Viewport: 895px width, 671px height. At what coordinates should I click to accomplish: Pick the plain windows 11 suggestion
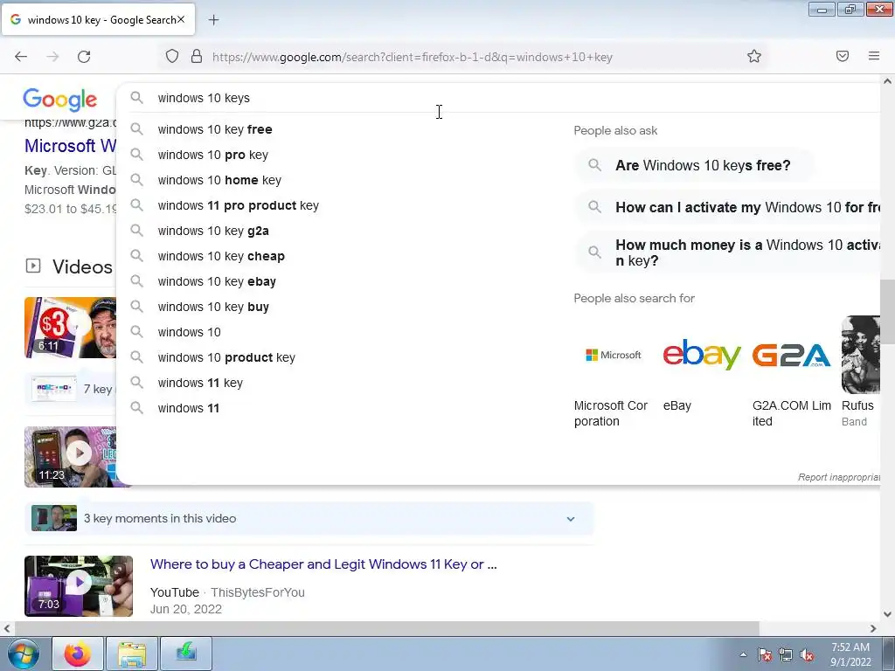[x=189, y=408]
